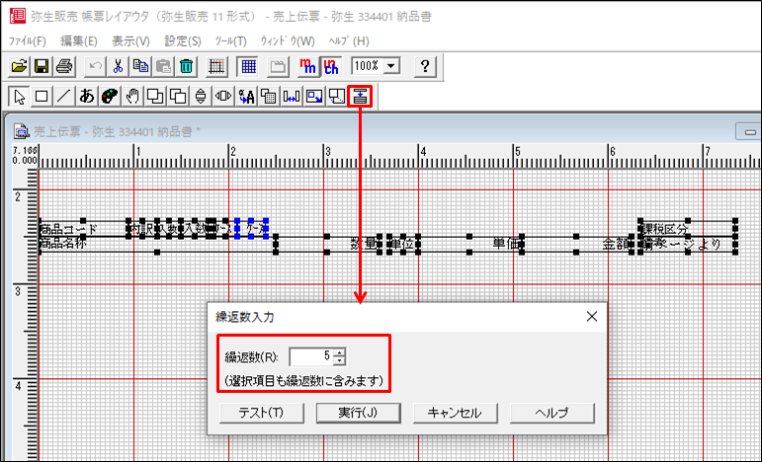762x462 pixels.
Task: Click the repeat items icon highlighted in toolbar
Action: (360, 97)
